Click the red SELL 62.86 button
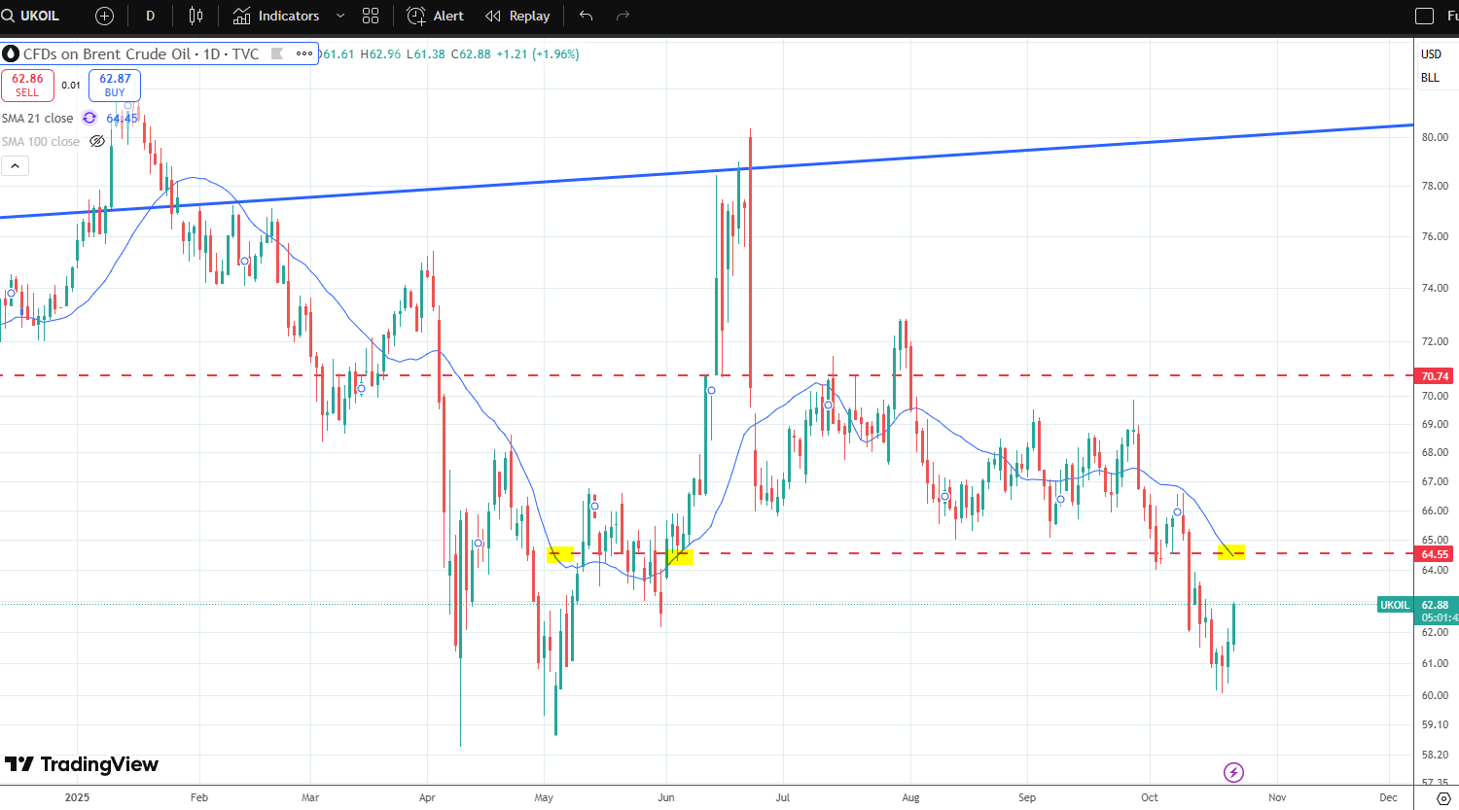1459x810 pixels. click(x=27, y=86)
